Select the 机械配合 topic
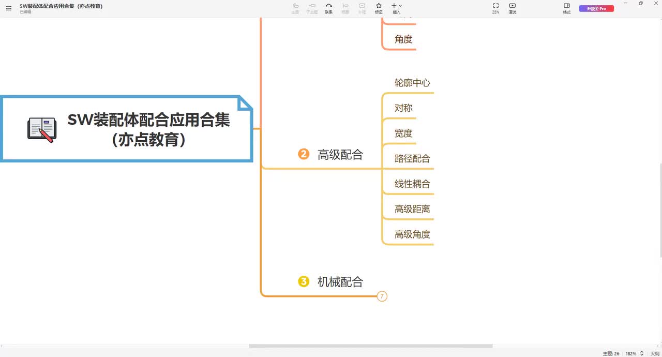 [340, 281]
